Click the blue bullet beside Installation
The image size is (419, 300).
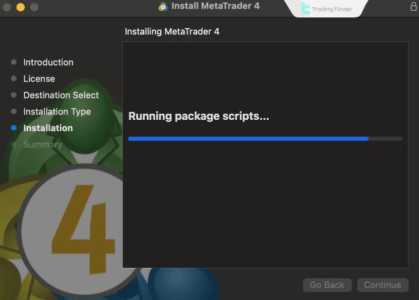pos(13,128)
